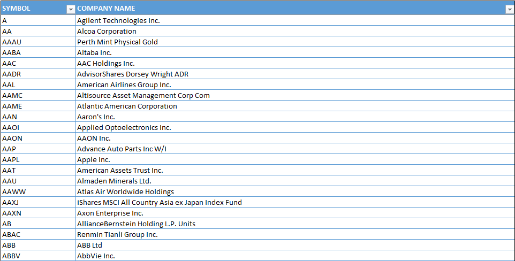The width and height of the screenshot is (515, 261).
Task: Select the symbol cell 'ABBV'
Action: [x=38, y=256]
